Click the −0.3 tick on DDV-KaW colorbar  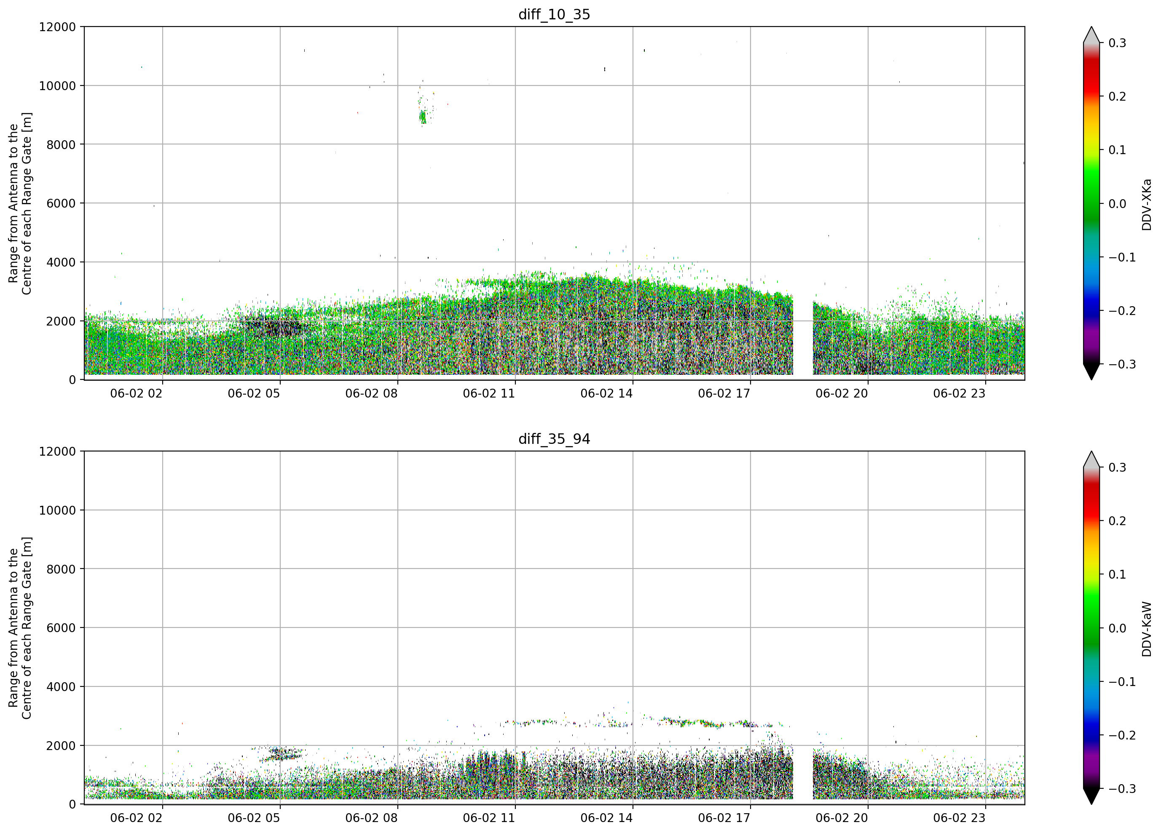click(x=1122, y=788)
